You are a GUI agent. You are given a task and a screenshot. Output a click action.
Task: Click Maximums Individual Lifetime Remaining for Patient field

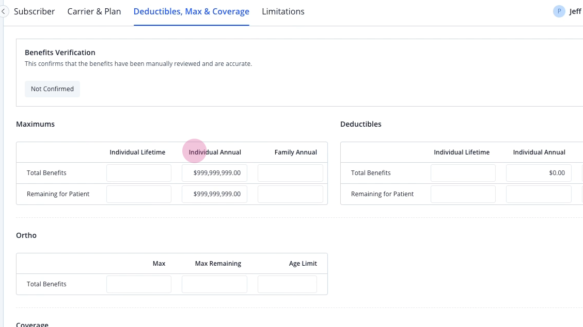(139, 194)
